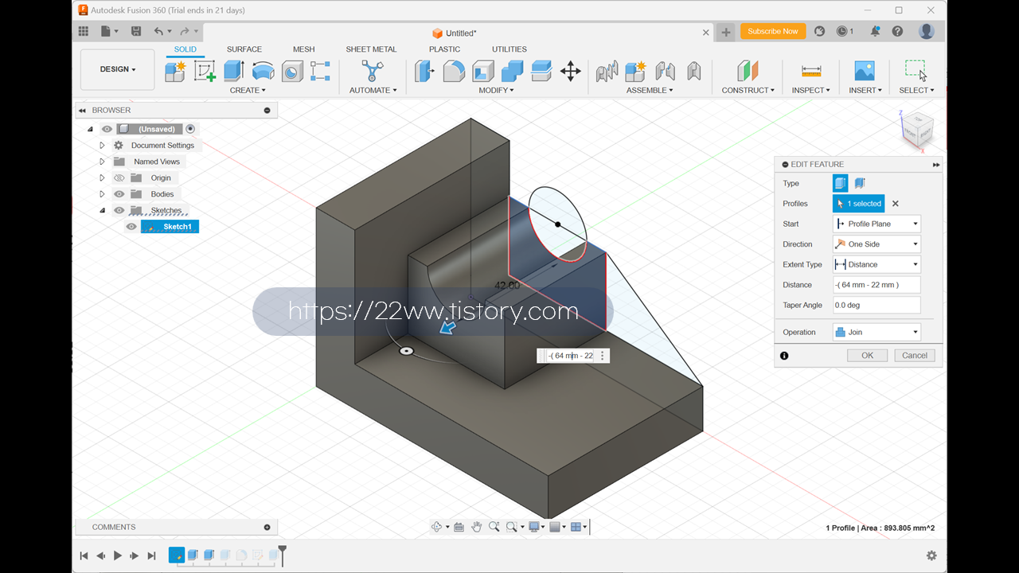Expand the Named Views node
The image size is (1019, 573).
click(102, 162)
